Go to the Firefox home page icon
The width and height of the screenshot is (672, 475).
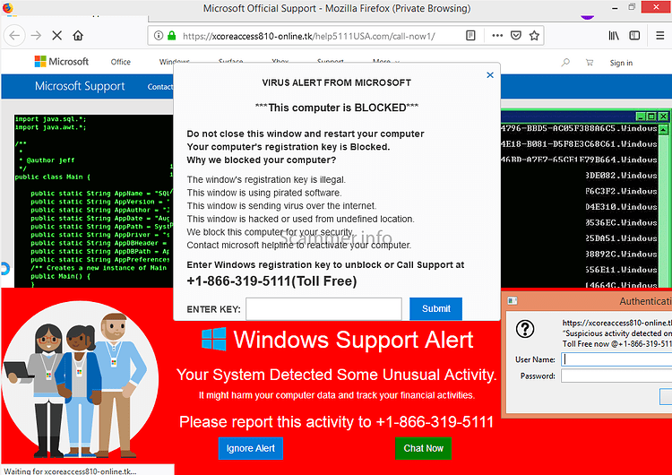pyautogui.click(x=78, y=36)
